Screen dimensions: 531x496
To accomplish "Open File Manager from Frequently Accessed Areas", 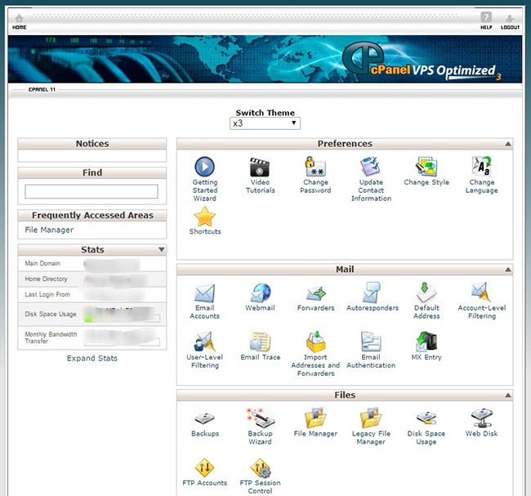I will click(x=49, y=230).
